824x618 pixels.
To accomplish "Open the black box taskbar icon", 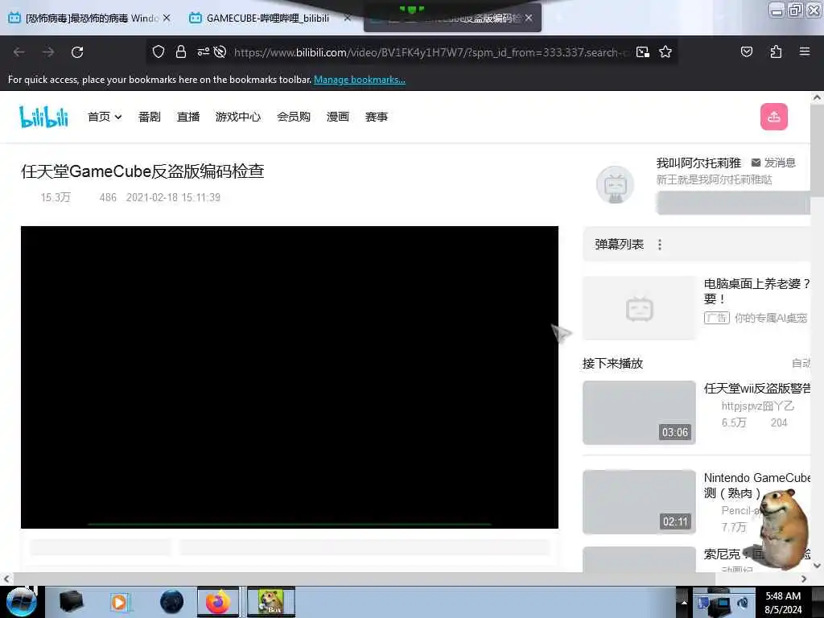I will [72, 602].
